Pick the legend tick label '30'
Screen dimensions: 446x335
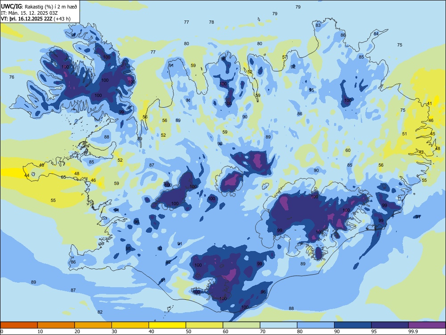(114, 331)
